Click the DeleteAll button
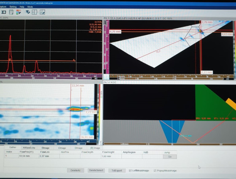This screenshot has height=179, width=236. pos(75,171)
